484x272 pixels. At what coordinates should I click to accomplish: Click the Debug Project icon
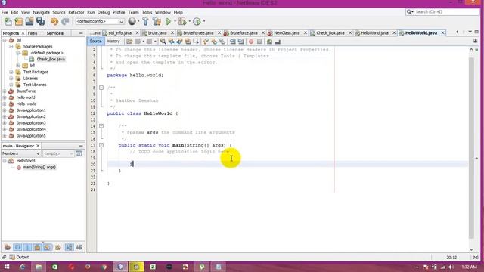point(182,22)
